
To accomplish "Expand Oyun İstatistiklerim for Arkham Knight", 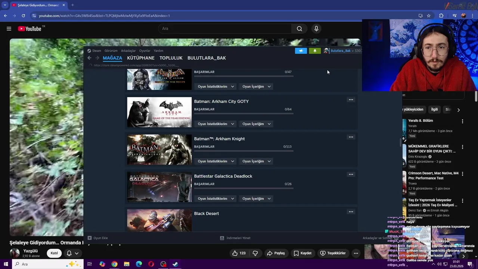I will point(216,161).
